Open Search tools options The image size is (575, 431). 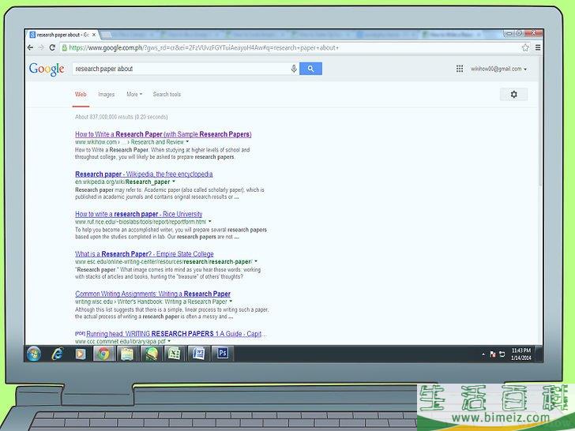(x=167, y=95)
